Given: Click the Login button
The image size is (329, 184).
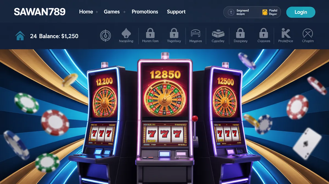Looking at the screenshot, I should [301, 12].
